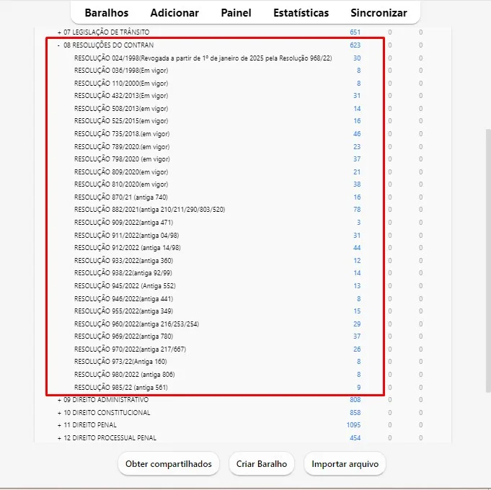491x490 pixels.
Task: Select RESOLUÇÃO 973/22(Antiga 160) subdeck
Action: [x=120, y=362]
